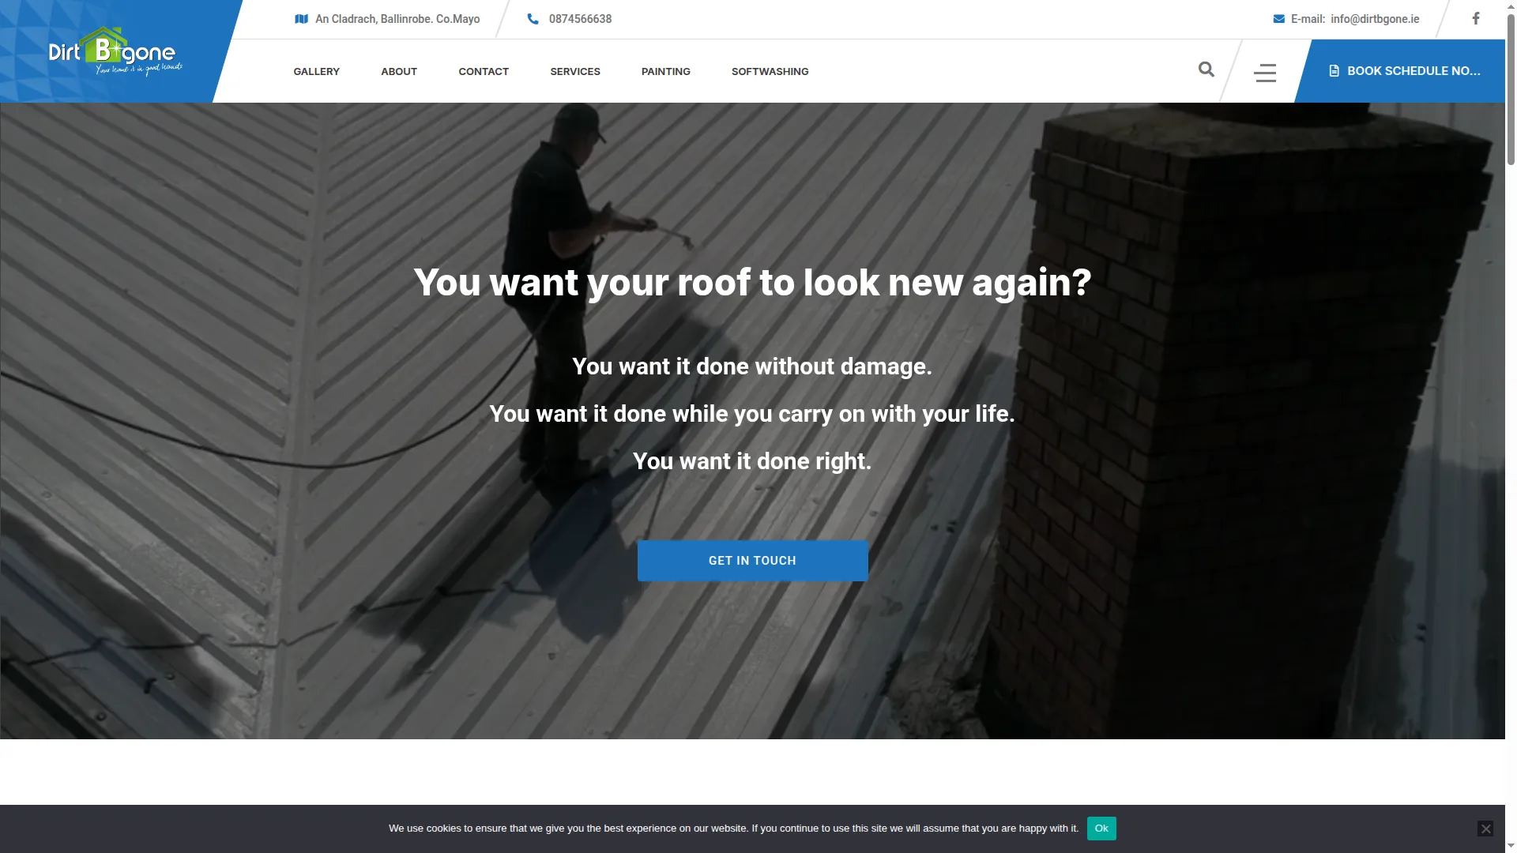Click the An Cladrach, Ballinrobe address text
The image size is (1517, 853).
pos(397,19)
